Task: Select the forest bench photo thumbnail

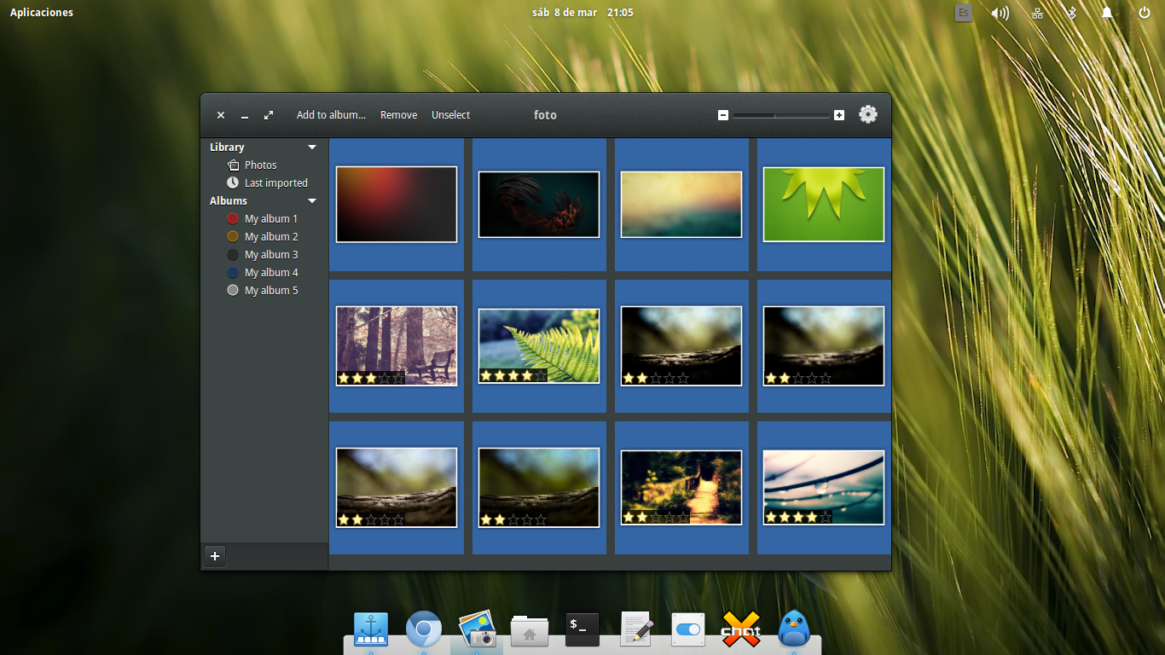Action: 397,346
